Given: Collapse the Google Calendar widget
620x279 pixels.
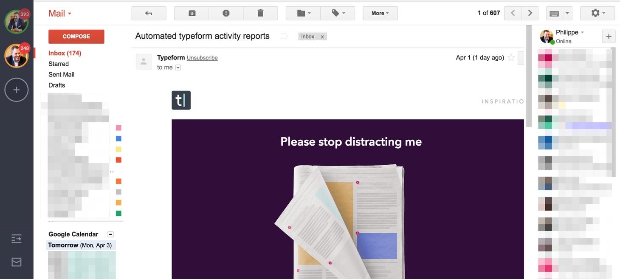Looking at the screenshot, I should tap(110, 234).
